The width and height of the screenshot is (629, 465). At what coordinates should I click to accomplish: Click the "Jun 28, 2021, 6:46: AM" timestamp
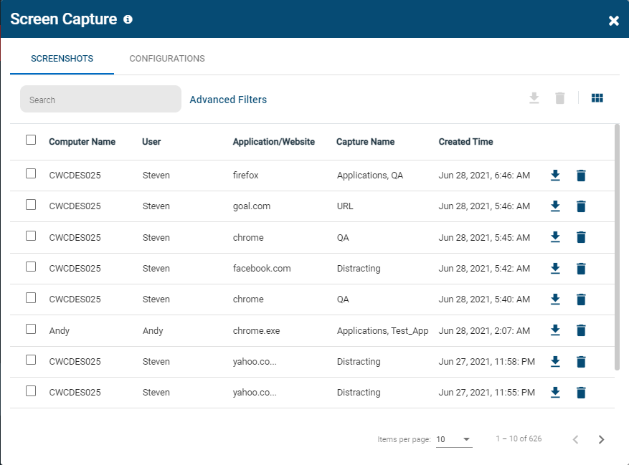(484, 175)
